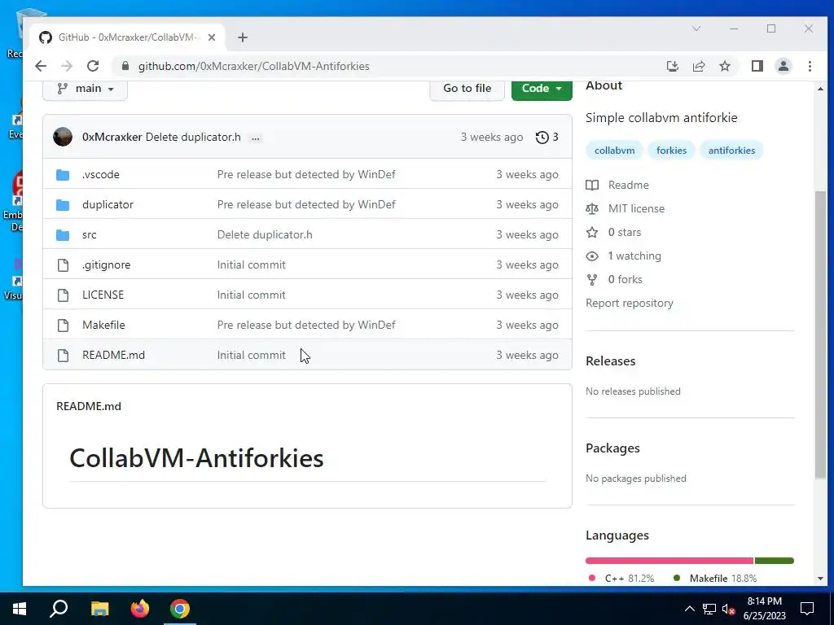834x625 pixels.
Task: Expand commit message ellipsis
Action: (x=256, y=138)
